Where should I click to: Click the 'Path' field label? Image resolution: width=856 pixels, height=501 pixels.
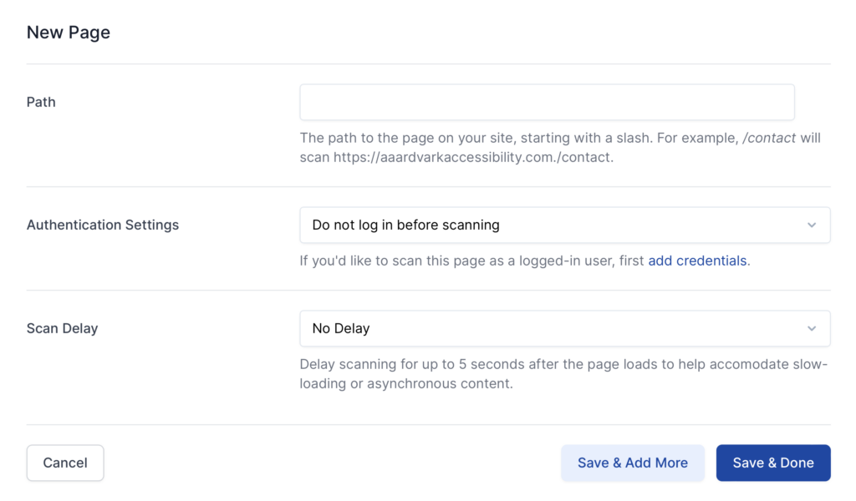pos(41,102)
